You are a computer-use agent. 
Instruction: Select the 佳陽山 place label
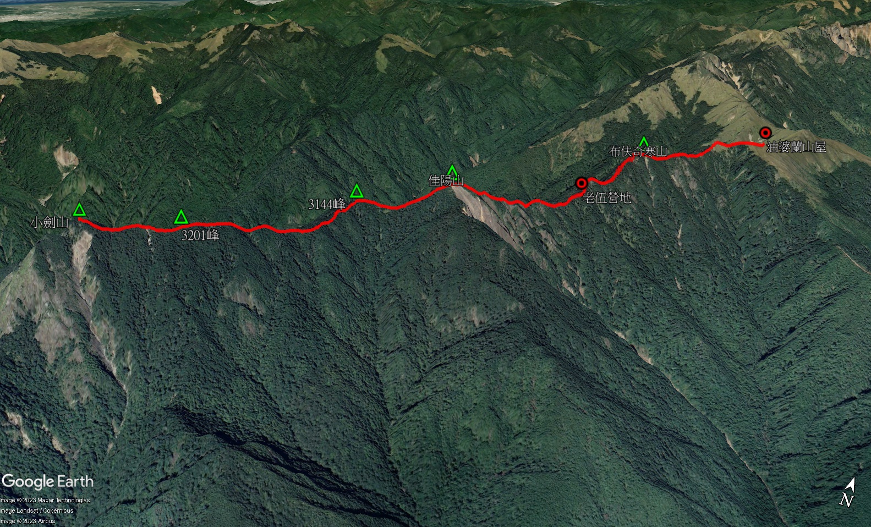(447, 180)
